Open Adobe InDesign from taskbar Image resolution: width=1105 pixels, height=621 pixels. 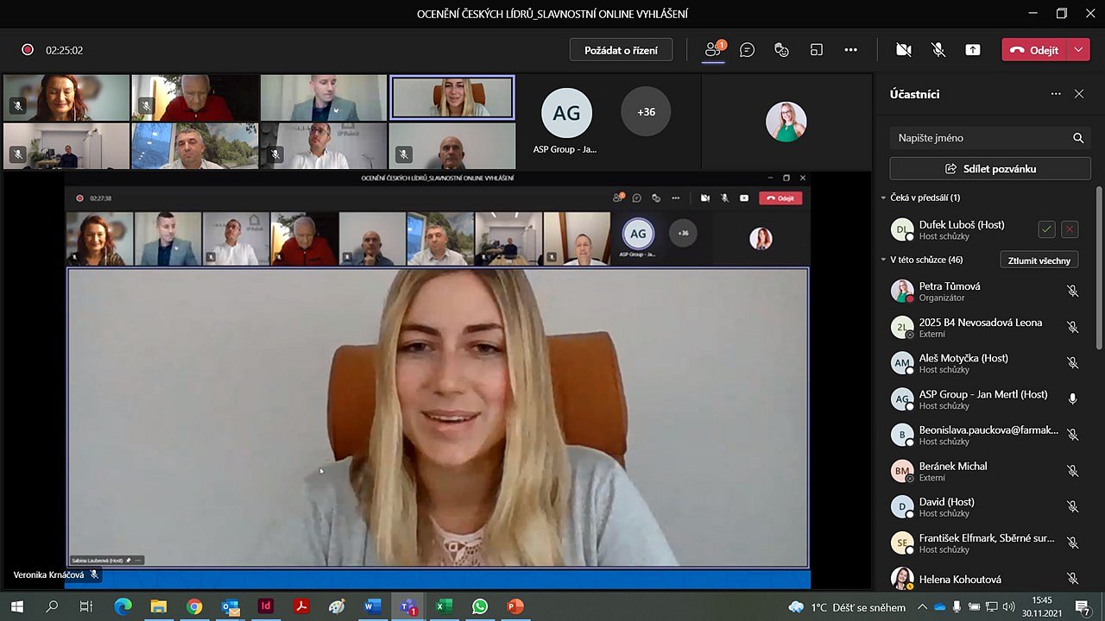pyautogui.click(x=266, y=606)
